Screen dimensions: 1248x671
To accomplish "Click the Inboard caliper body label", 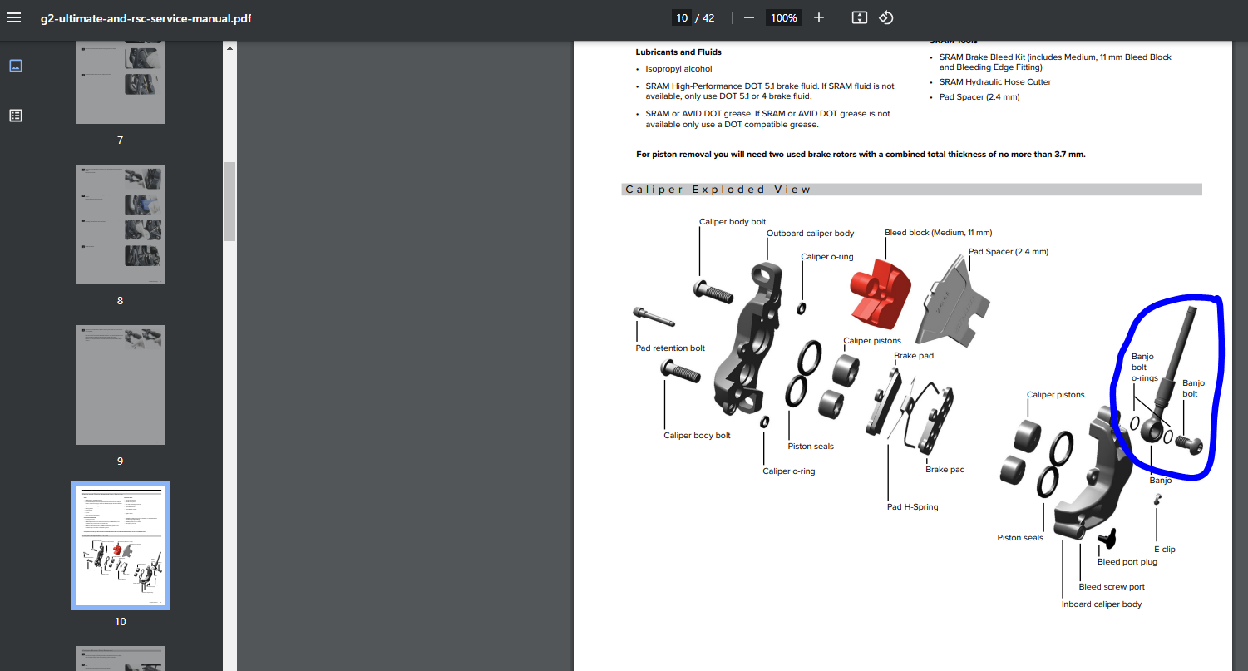I will click(1102, 604).
